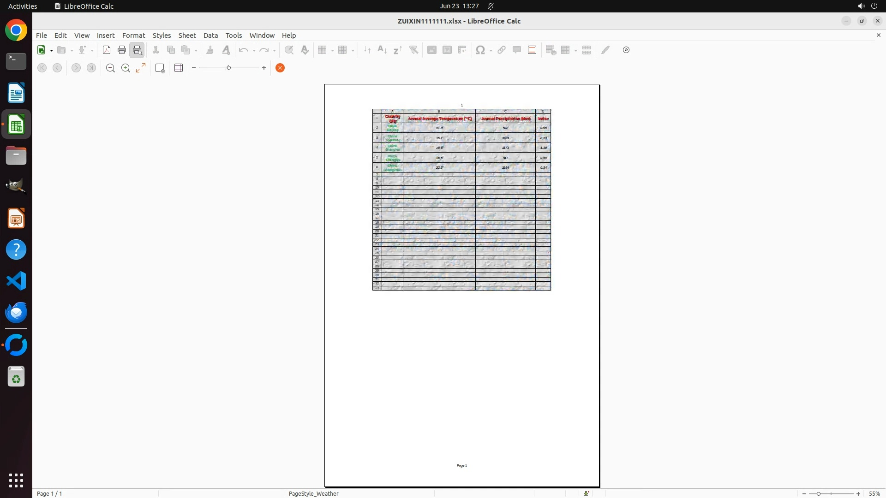Image resolution: width=886 pixels, height=498 pixels.
Task: Zoom in the print preview
Action: coord(126,68)
